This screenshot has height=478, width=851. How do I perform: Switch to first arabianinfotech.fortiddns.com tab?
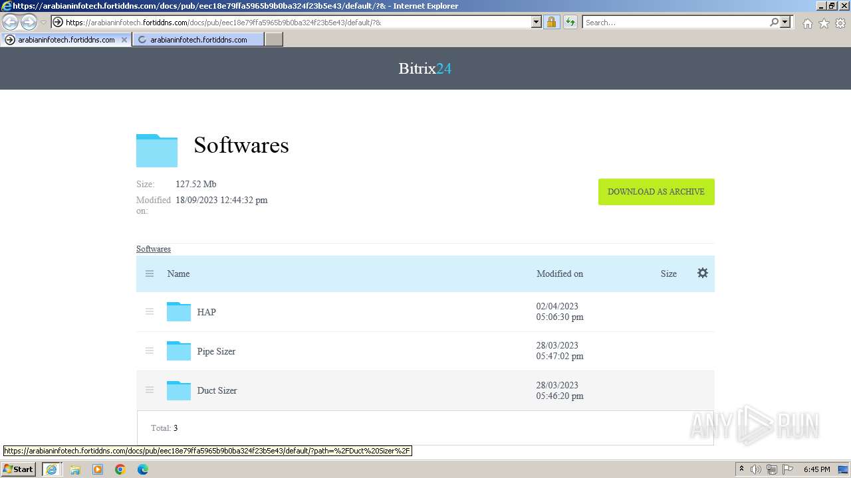66,40
